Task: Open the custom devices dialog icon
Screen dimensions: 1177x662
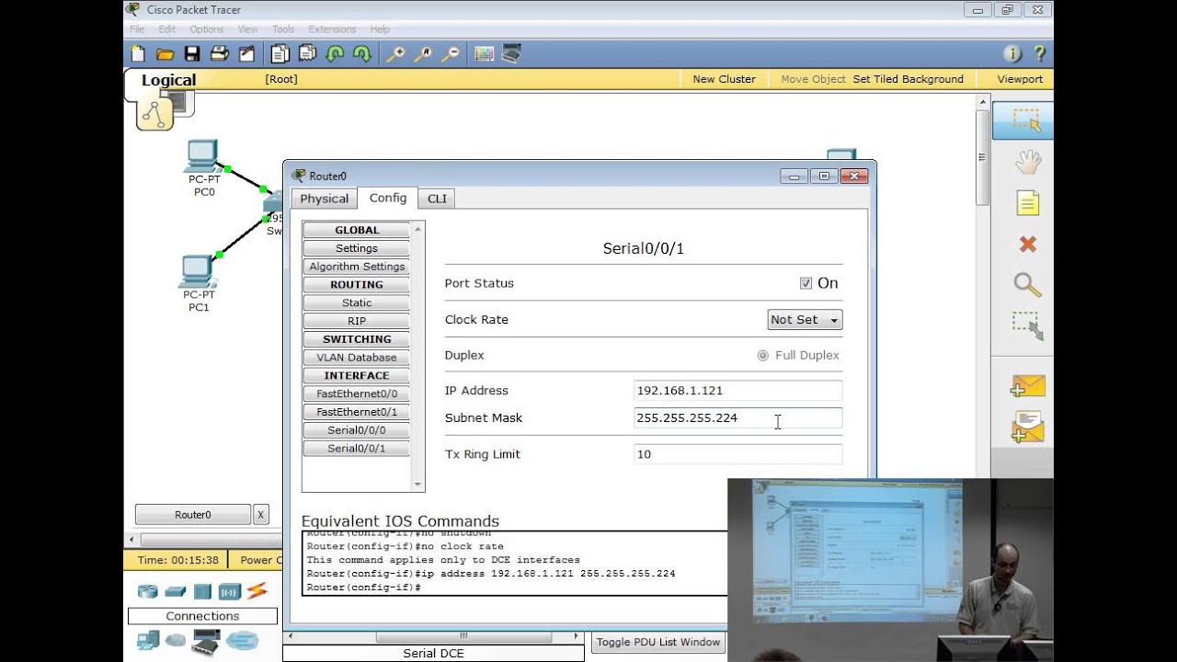Action: tap(511, 54)
